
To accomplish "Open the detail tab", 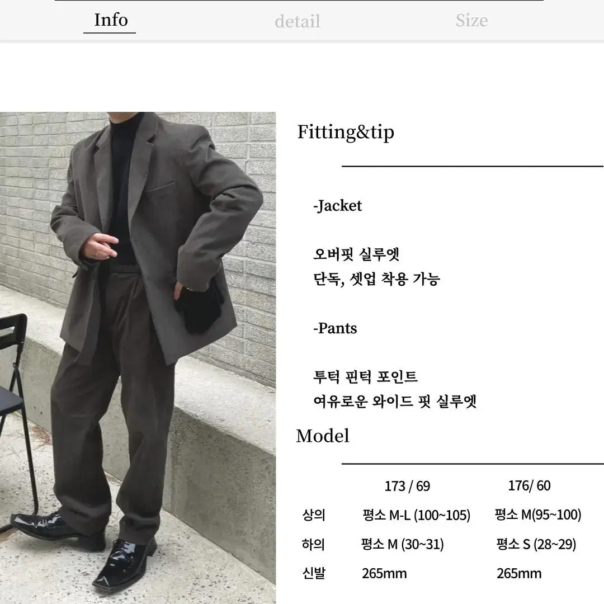I will click(298, 21).
